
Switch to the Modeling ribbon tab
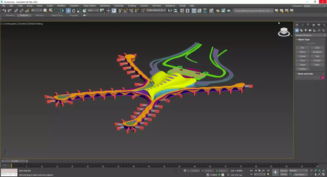pyautogui.click(x=10, y=15)
